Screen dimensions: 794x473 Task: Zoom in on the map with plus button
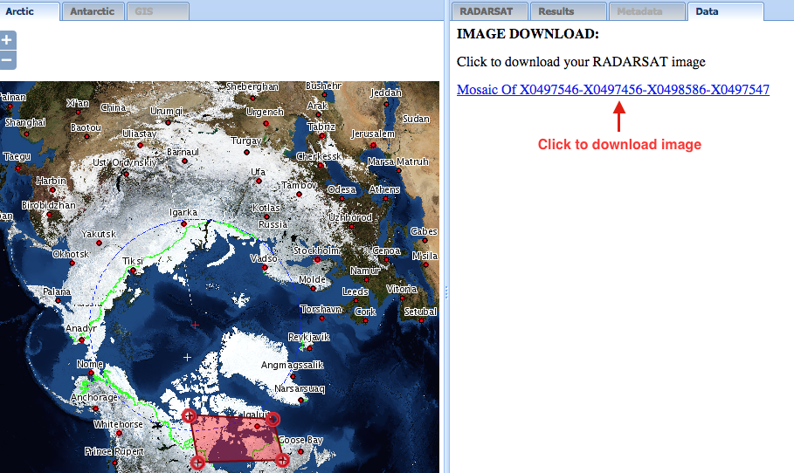(x=7, y=40)
